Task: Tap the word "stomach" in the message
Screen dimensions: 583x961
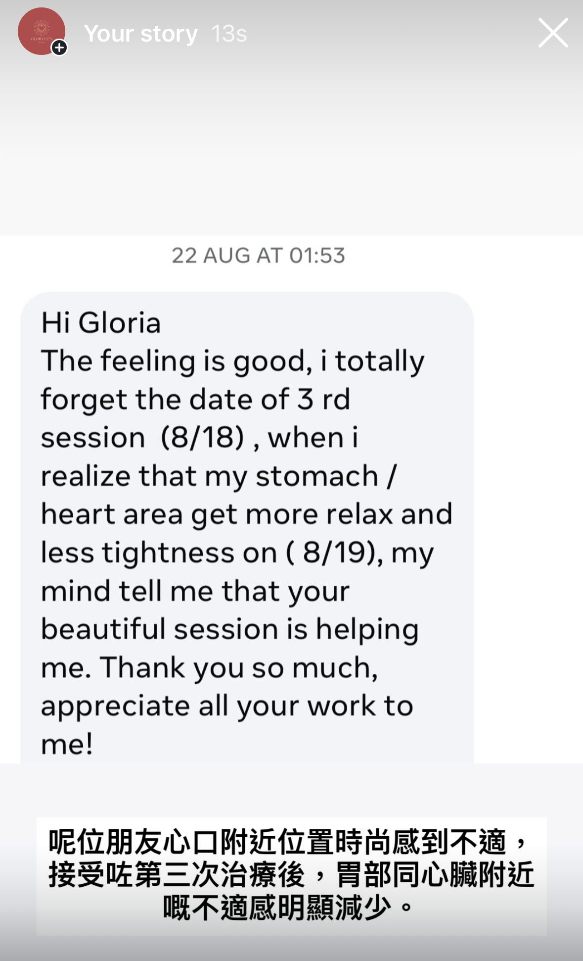Action: point(316,476)
